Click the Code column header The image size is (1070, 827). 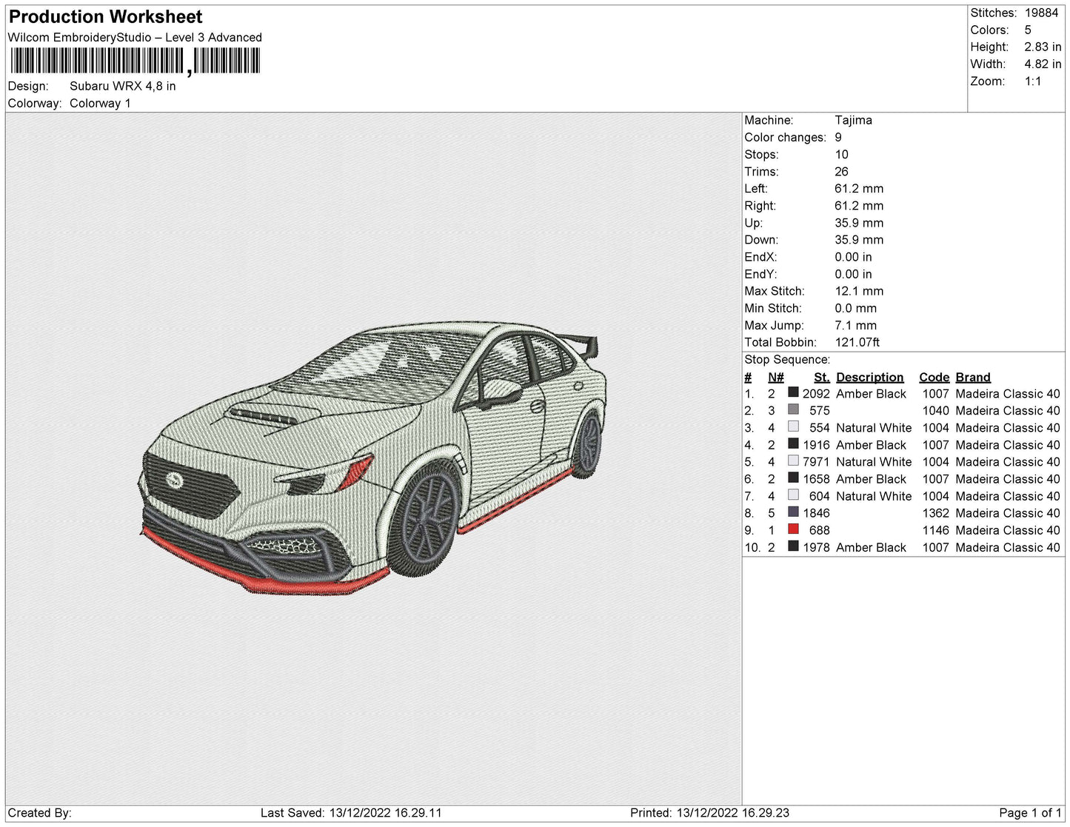(x=934, y=377)
